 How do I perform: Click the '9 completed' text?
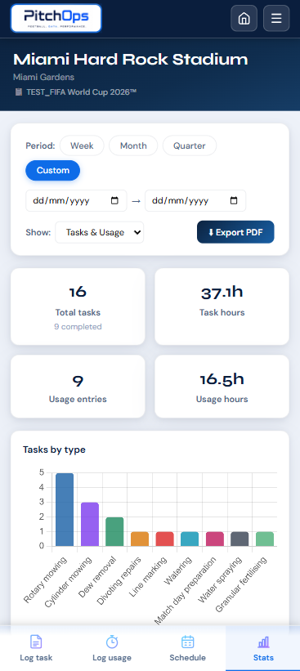click(x=78, y=327)
